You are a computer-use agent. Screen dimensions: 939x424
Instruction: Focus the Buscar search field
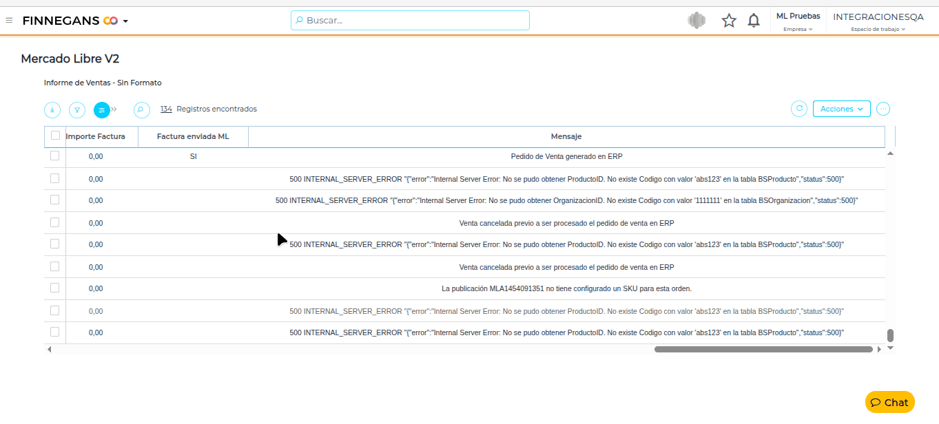pos(410,20)
